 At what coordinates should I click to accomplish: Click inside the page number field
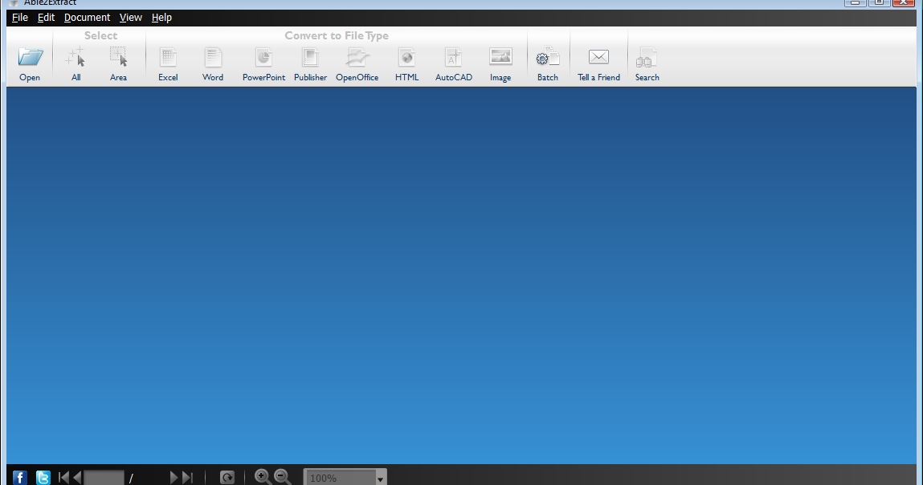click(x=104, y=477)
